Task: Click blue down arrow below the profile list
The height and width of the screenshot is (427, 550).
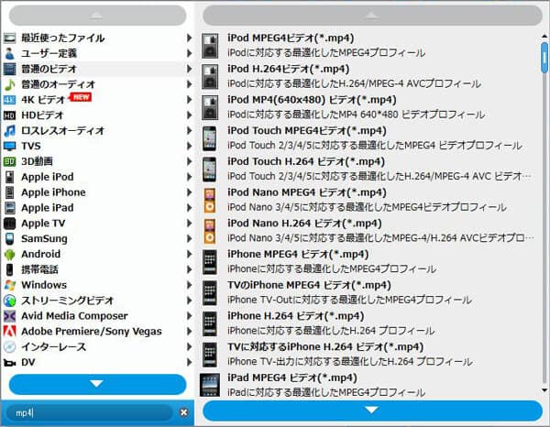Action: (x=372, y=411)
